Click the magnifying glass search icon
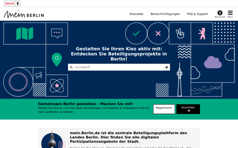This screenshot has width=238, height=148. [x=71, y=67]
